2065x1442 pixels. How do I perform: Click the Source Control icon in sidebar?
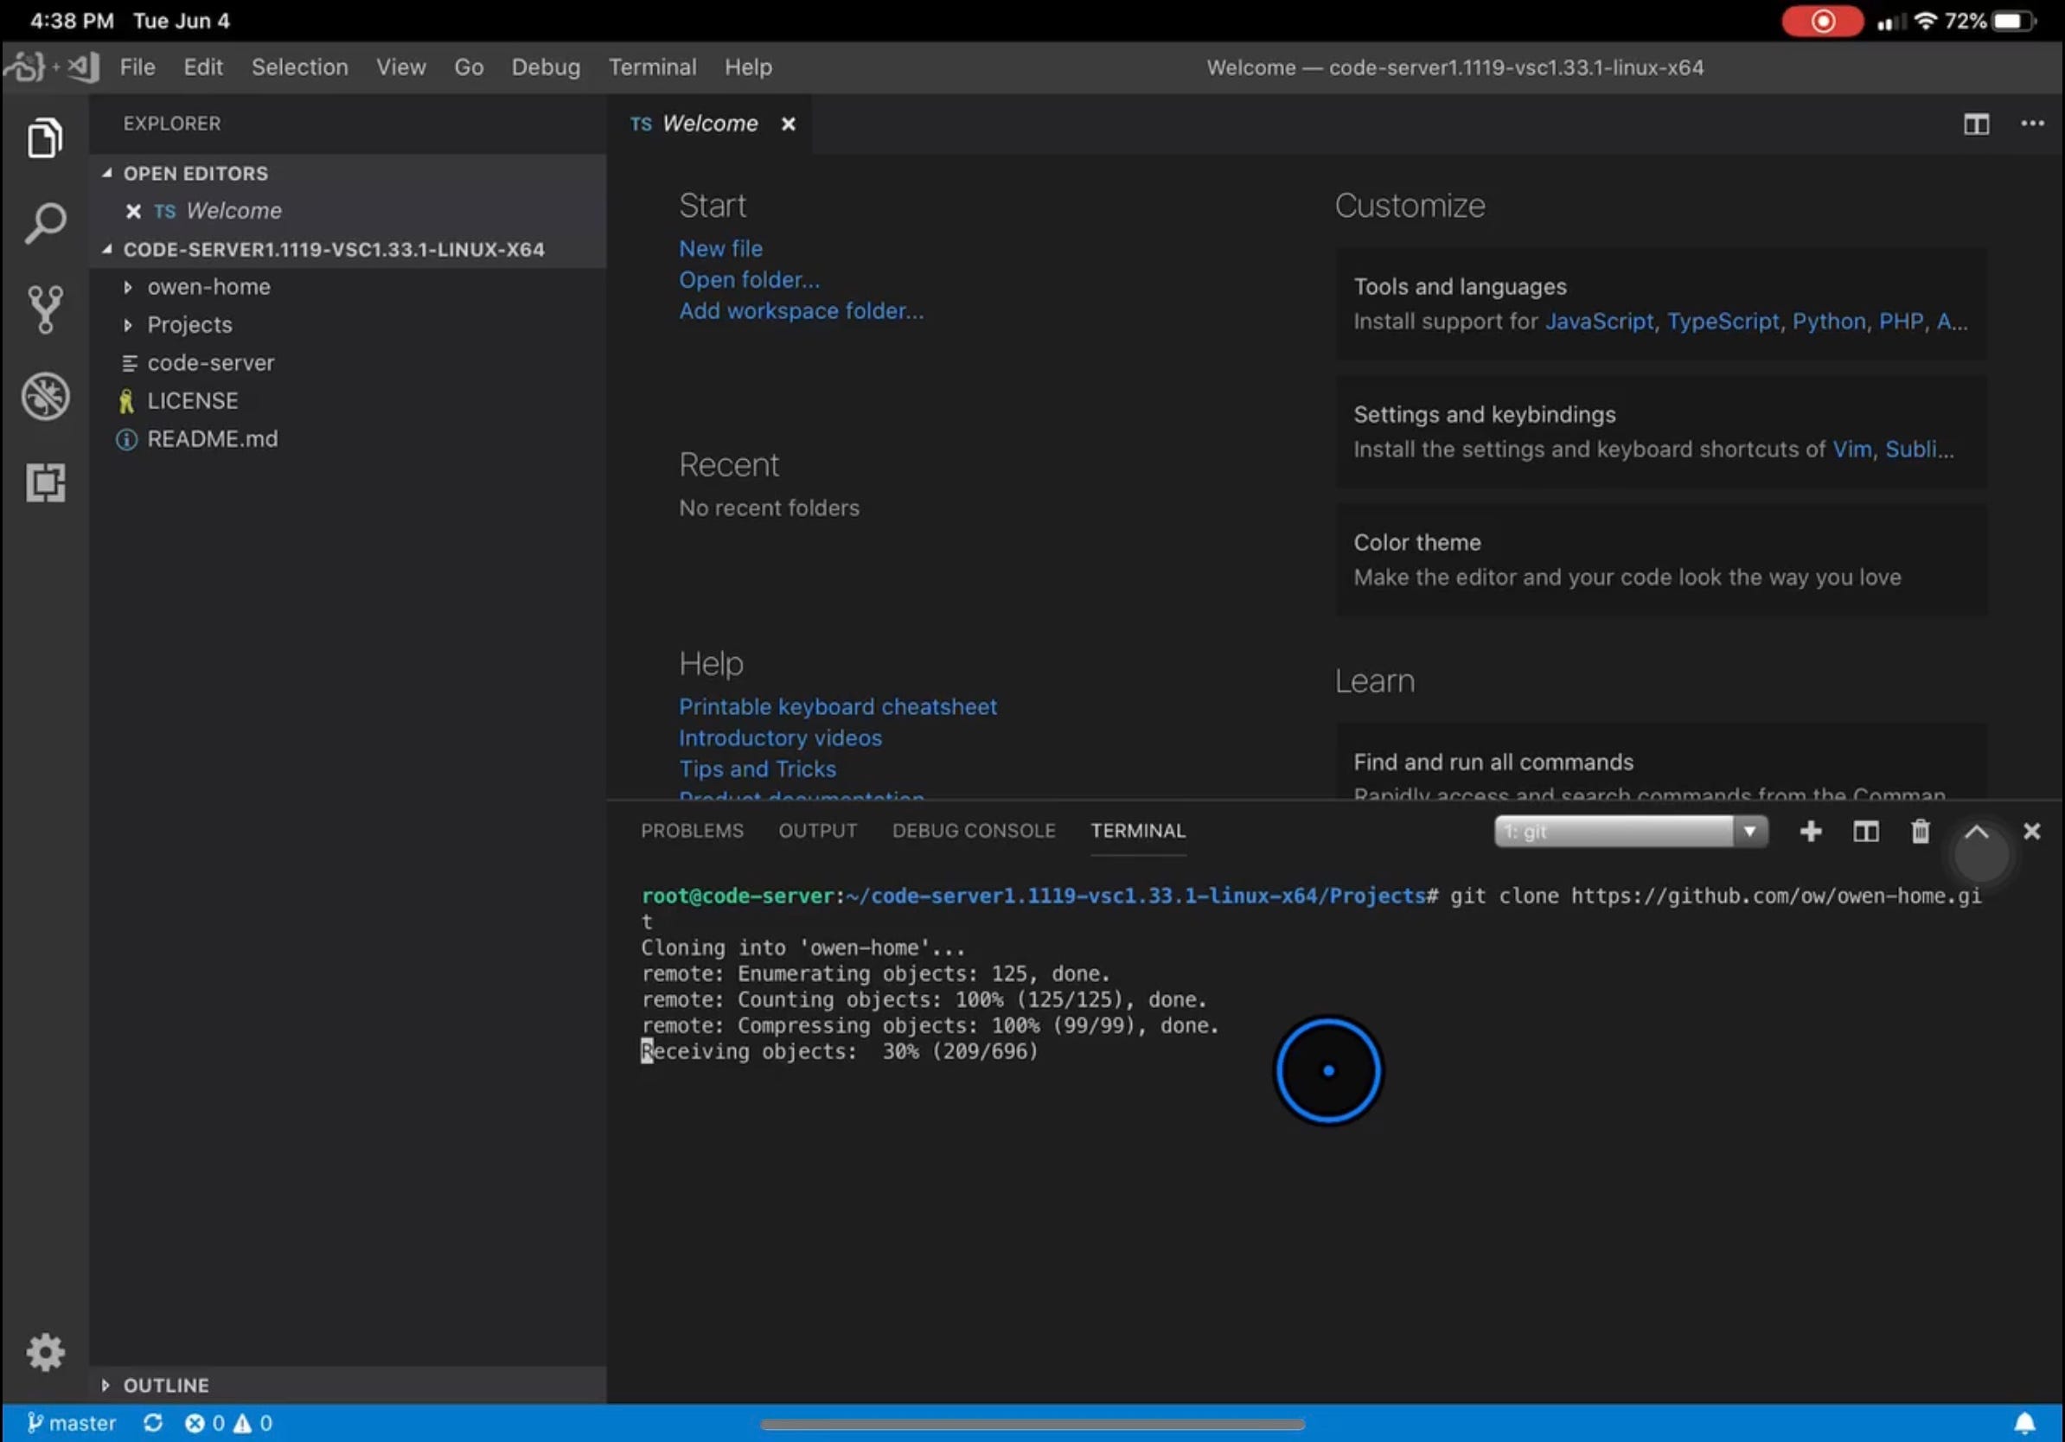(x=44, y=309)
